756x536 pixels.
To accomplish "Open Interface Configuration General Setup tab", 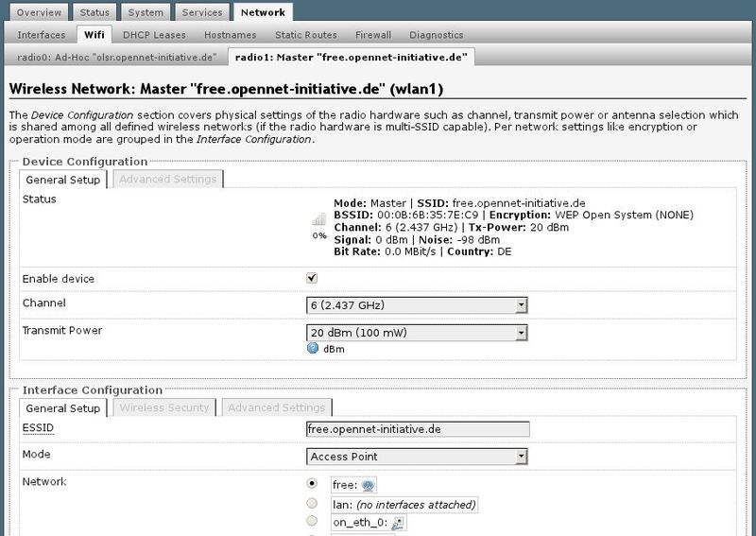I will (63, 408).
